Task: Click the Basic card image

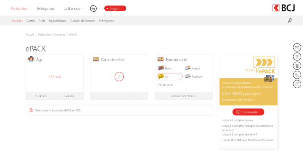Action: [x=161, y=68]
